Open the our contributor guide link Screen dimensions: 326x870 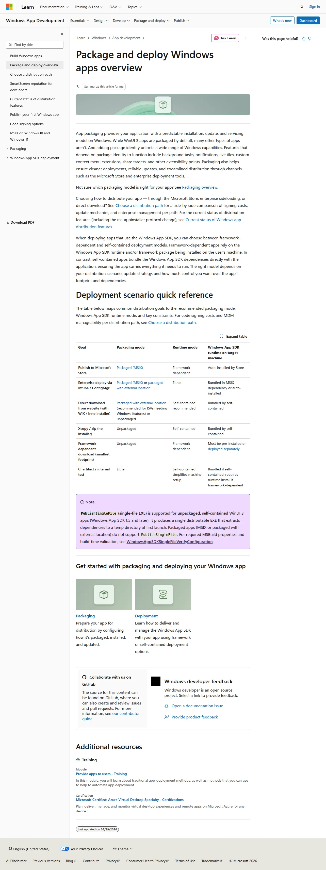pos(111,716)
